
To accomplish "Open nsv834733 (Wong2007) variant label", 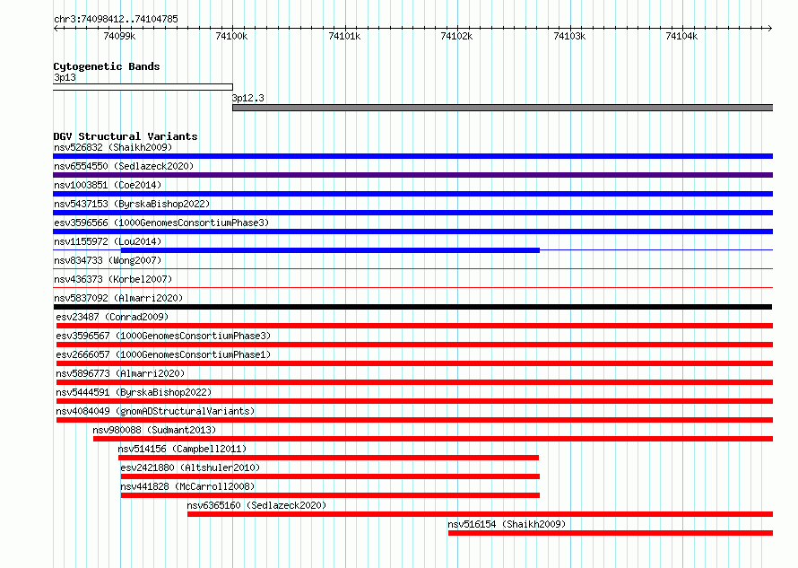I will pyautogui.click(x=108, y=260).
